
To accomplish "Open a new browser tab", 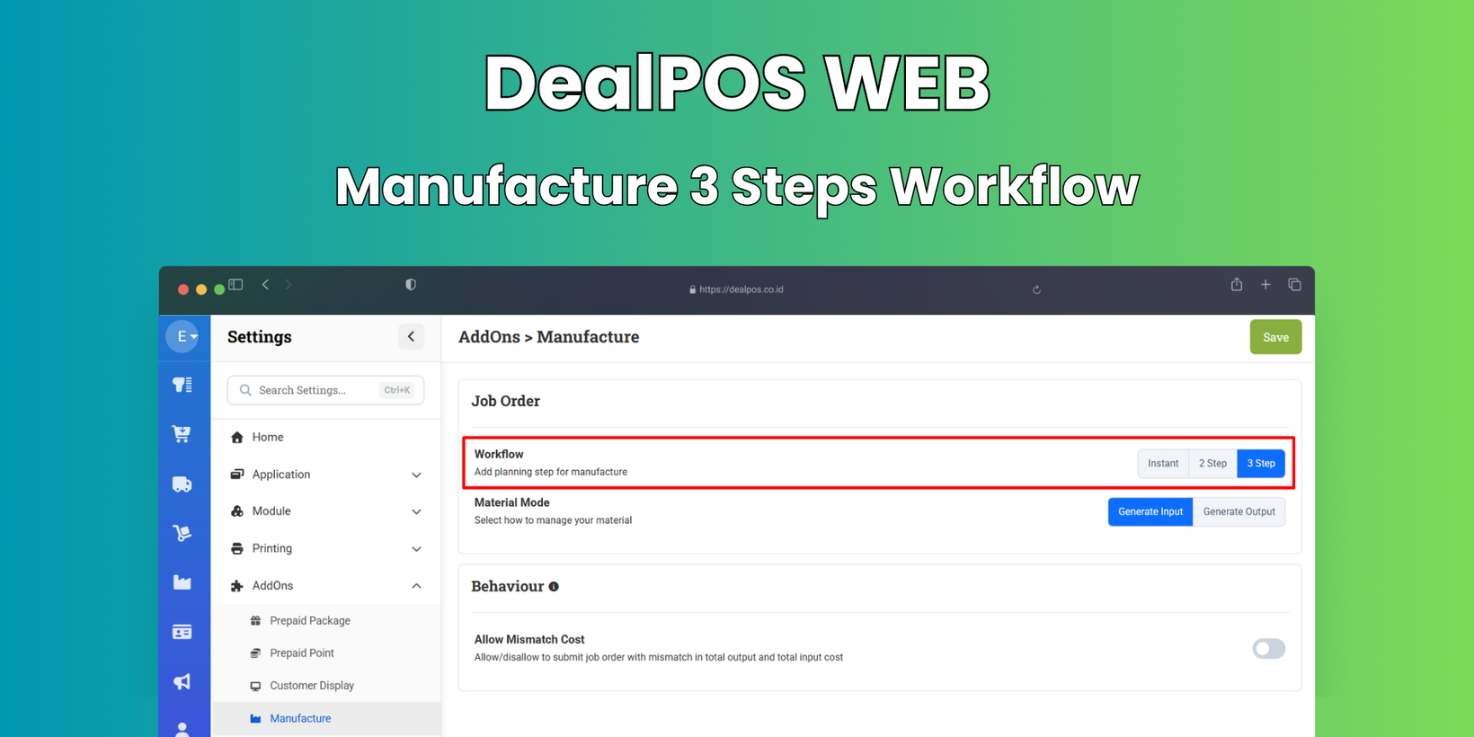I will point(1265,285).
